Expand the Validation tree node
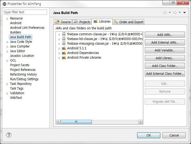The width and height of the screenshot is (191, 144). [7, 93]
